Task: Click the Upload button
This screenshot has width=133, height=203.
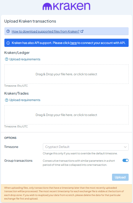Action: click(120, 177)
